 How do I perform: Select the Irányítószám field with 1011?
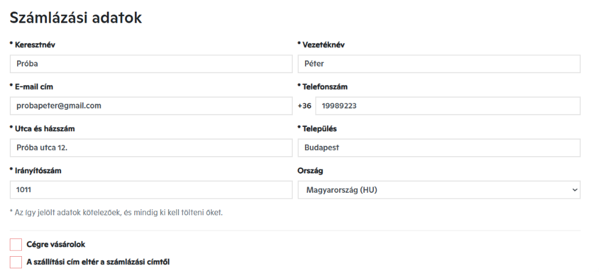(x=151, y=190)
